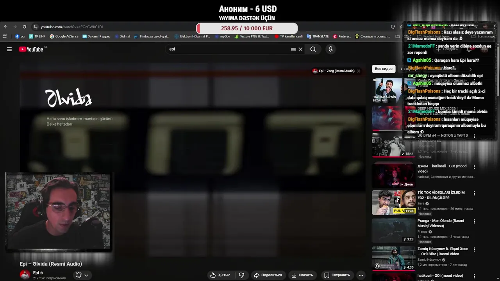The height and width of the screenshot is (281, 500).
Task: Click the browser address bar URL
Action: [x=72, y=27]
